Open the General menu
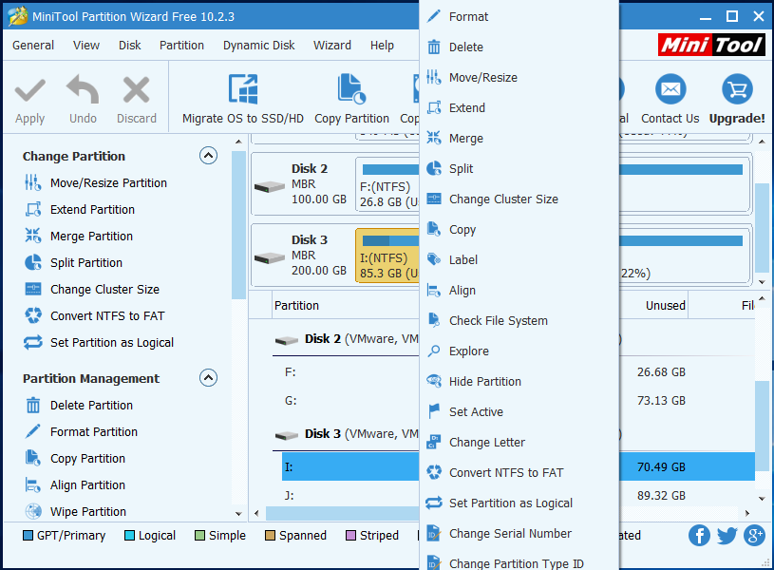The width and height of the screenshot is (774, 570). coord(33,46)
